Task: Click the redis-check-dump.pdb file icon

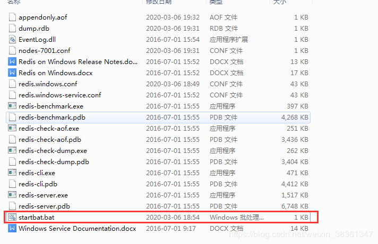Action: [x=12, y=161]
